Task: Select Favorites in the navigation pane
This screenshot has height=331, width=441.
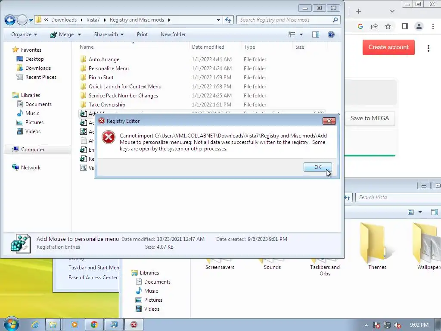Action: point(31,50)
